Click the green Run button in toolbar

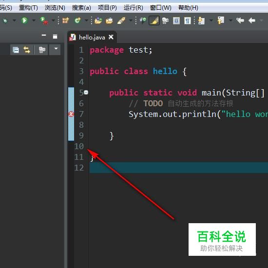(x=24, y=20)
